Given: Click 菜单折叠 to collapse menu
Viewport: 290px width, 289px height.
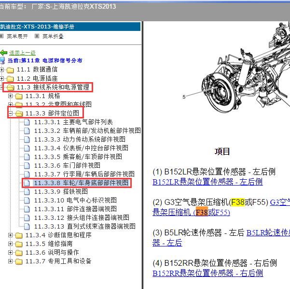Looking at the screenshot, I should (53, 36).
